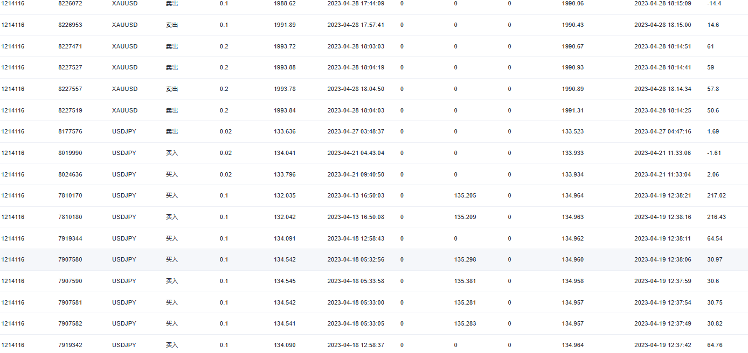Click the close price 1991.31 cell

pos(572,110)
